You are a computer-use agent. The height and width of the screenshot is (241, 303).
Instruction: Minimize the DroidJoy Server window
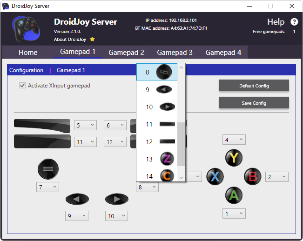pos(249,6)
